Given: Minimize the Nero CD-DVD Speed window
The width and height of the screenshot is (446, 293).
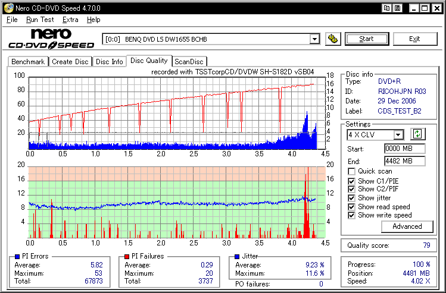Looking at the screenshot, I should pyautogui.click(x=414, y=8).
